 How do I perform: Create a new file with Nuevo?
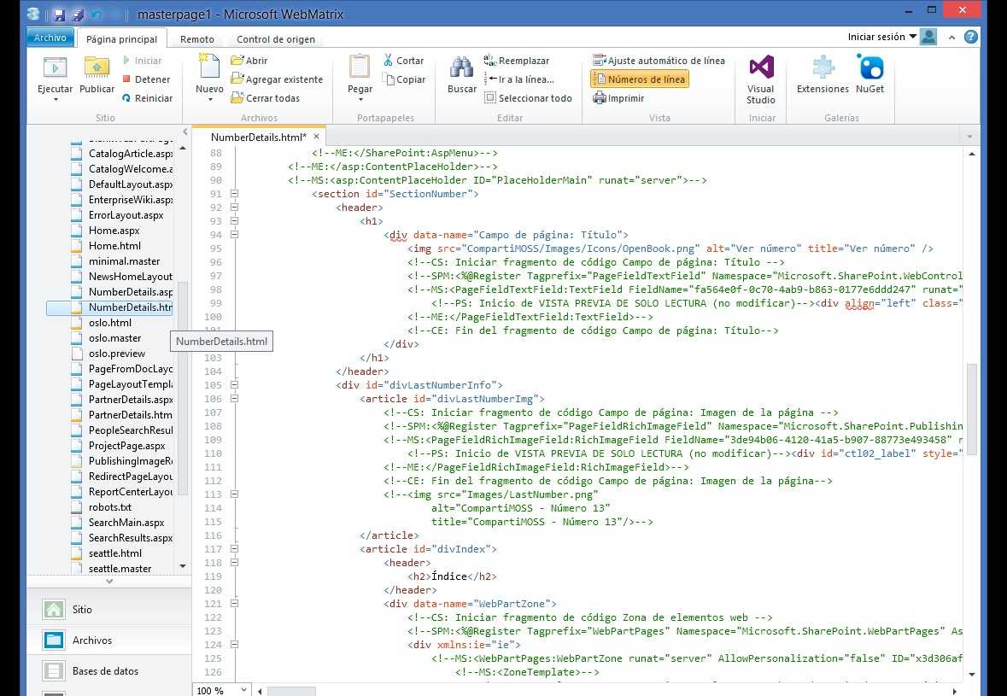(x=209, y=75)
